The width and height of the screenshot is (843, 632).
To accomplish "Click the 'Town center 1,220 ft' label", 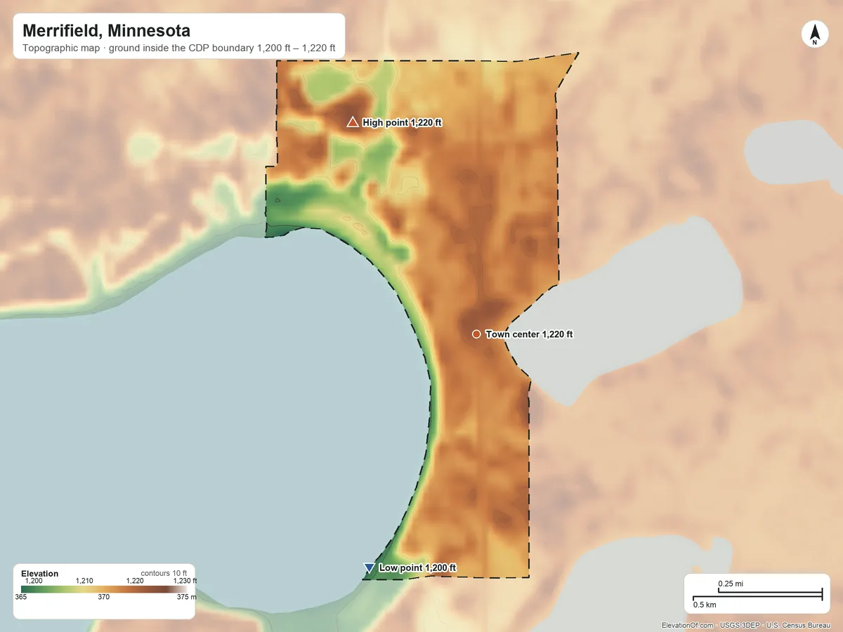I will coord(529,334).
